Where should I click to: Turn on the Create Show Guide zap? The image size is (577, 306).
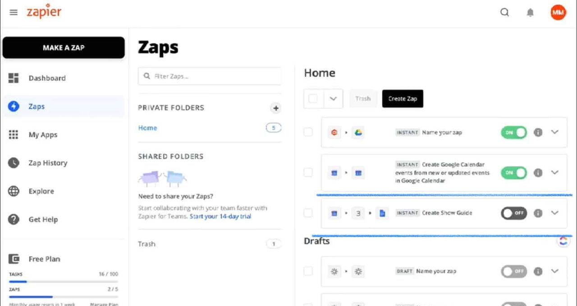click(x=513, y=213)
